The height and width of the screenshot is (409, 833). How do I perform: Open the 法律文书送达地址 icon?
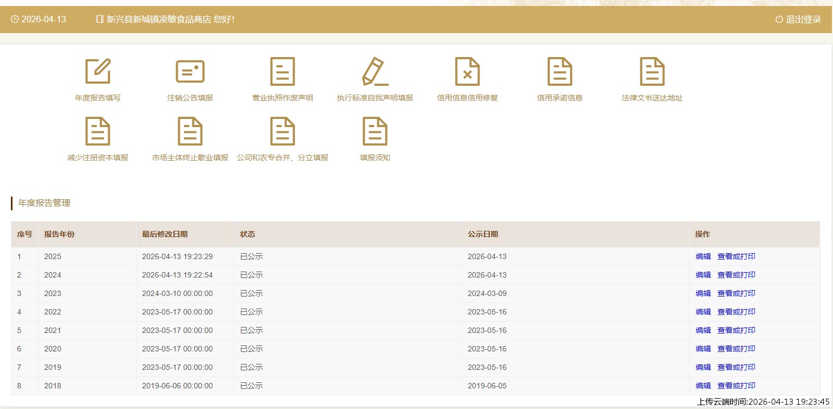click(652, 72)
